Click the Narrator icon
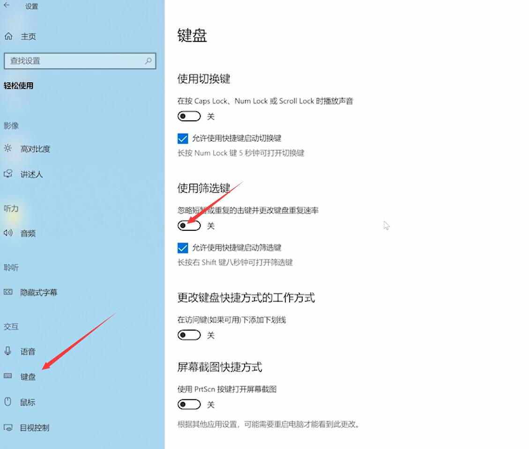This screenshot has width=529, height=449. click(x=8, y=174)
